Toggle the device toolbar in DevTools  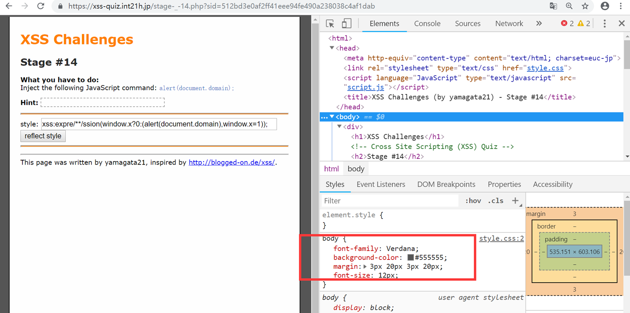pos(346,24)
